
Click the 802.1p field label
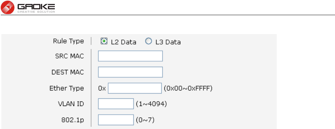click(73, 120)
